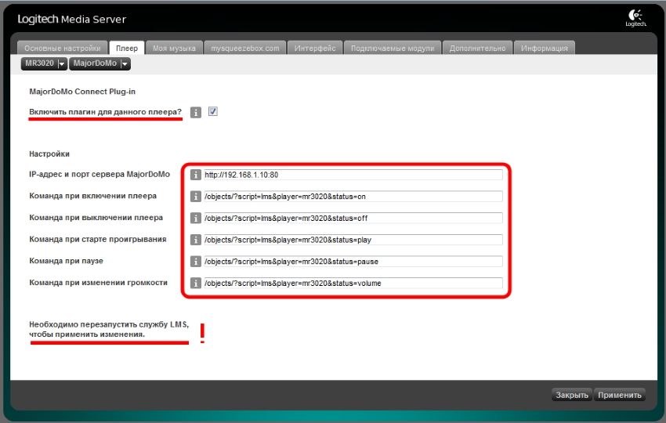666x423 pixels.
Task: Click the Команда при выключении плеера label
Action: [x=96, y=218]
